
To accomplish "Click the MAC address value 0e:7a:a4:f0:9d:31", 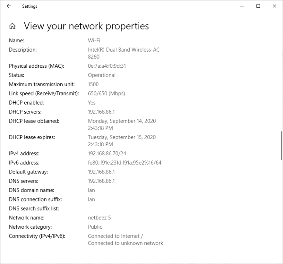I will tap(107, 66).
